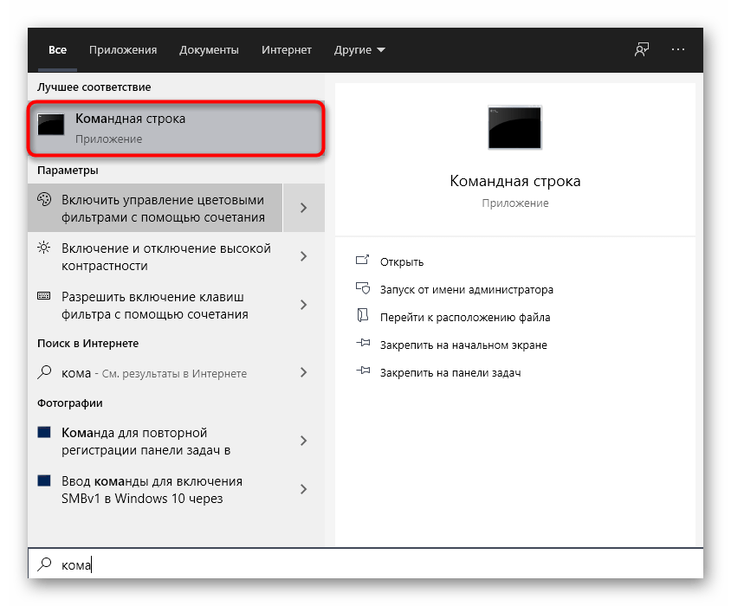Click the large Command Prompt preview icon
The height and width of the screenshot is (606, 731).
click(514, 129)
